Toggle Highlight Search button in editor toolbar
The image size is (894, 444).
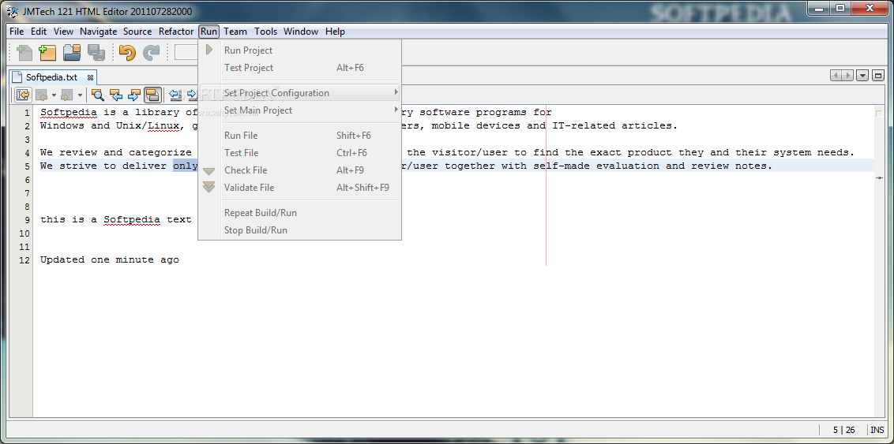(x=152, y=95)
